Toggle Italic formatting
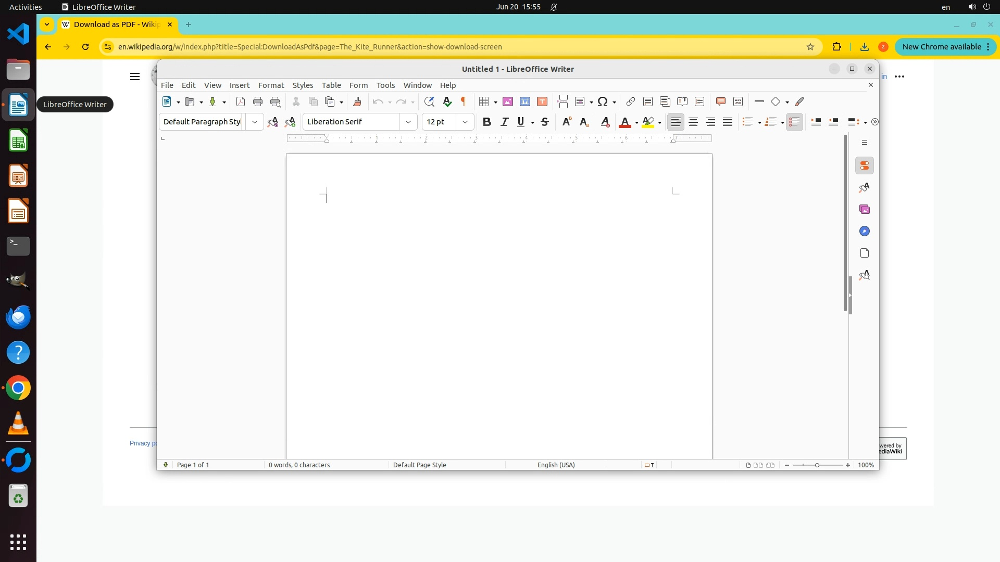Screen dimensions: 1000x562 504,122
